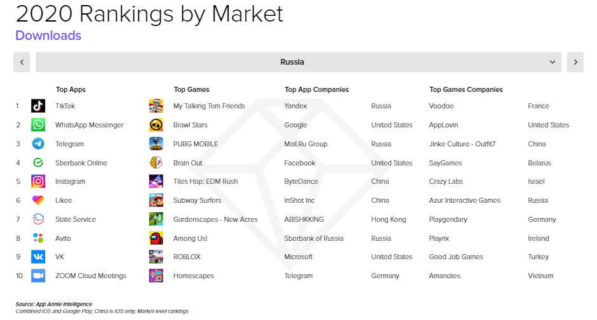The image size is (597, 320).
Task: Click the ZOOM Cloud Meetings icon
Action: tap(38, 276)
